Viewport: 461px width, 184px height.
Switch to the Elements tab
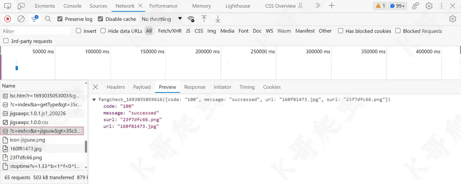45,6
